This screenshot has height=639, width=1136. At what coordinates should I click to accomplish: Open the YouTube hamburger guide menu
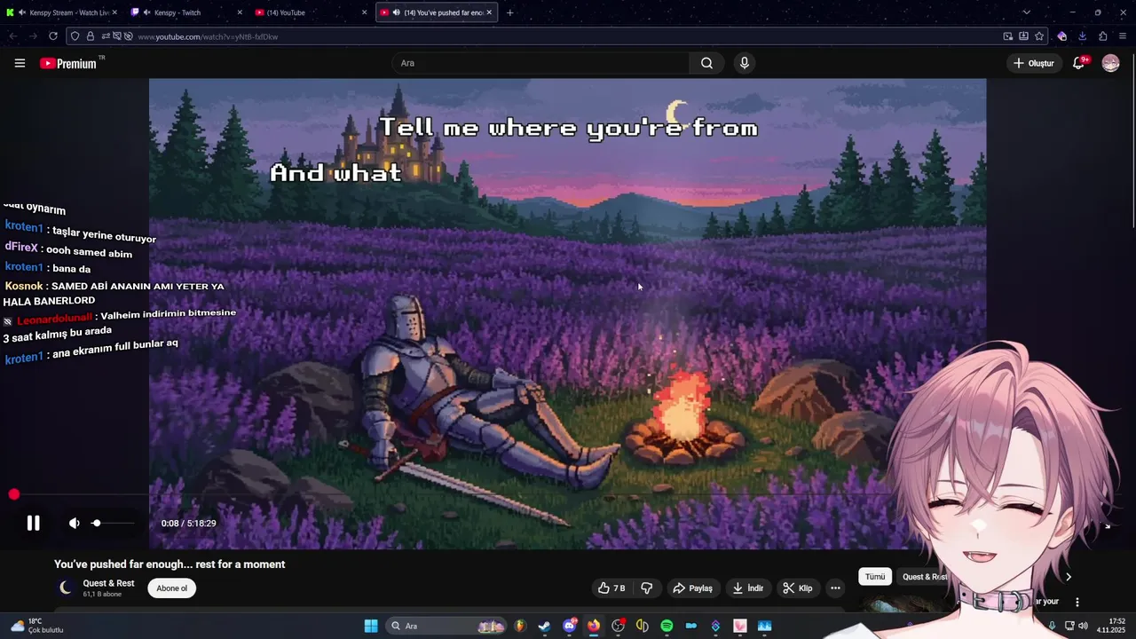20,63
